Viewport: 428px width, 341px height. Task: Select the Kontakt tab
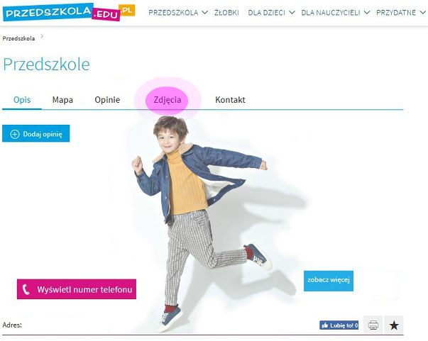230,100
